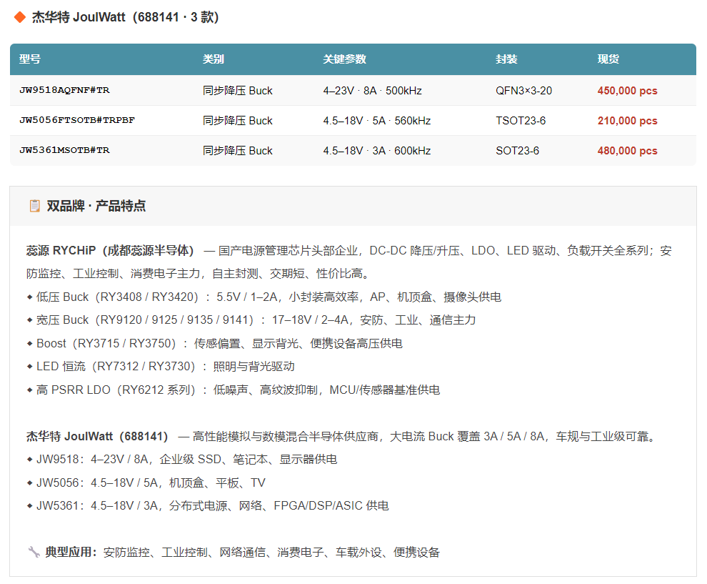Click the 现货 column header
The height and width of the screenshot is (584, 707).
pos(608,59)
